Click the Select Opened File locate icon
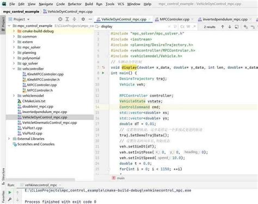Viewport: 258px width, 204px height. tap(60, 19)
